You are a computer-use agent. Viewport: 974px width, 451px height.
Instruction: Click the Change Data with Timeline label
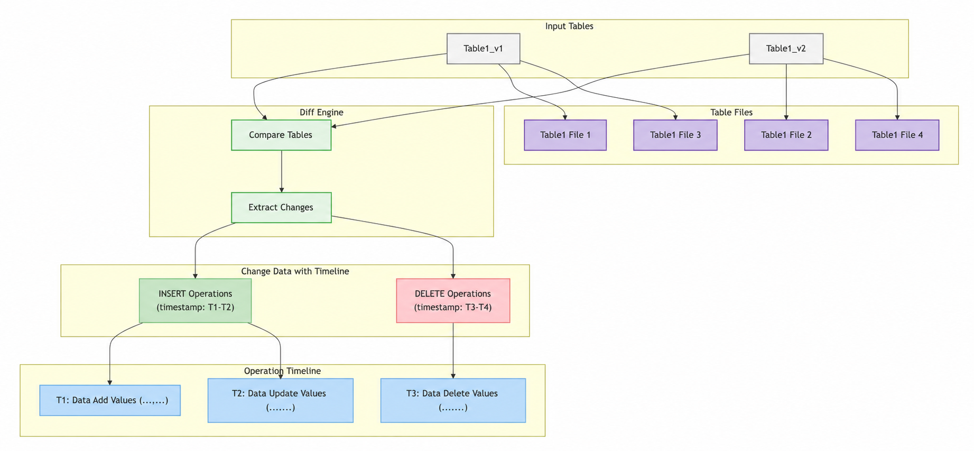pos(295,271)
